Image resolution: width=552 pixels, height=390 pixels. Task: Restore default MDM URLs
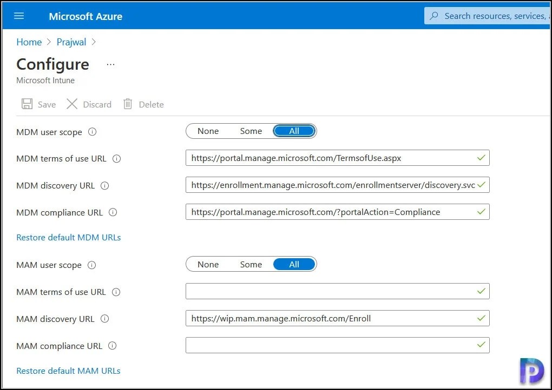pos(68,237)
